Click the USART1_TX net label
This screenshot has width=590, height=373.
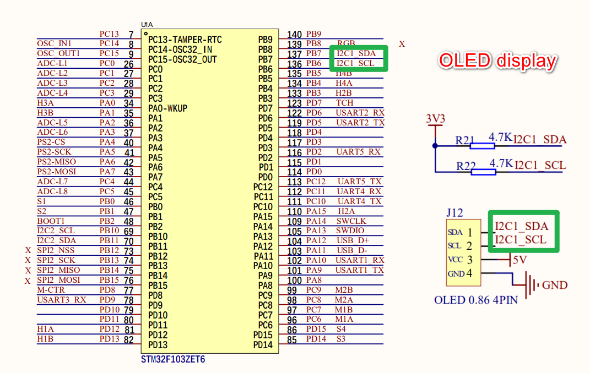(x=359, y=270)
